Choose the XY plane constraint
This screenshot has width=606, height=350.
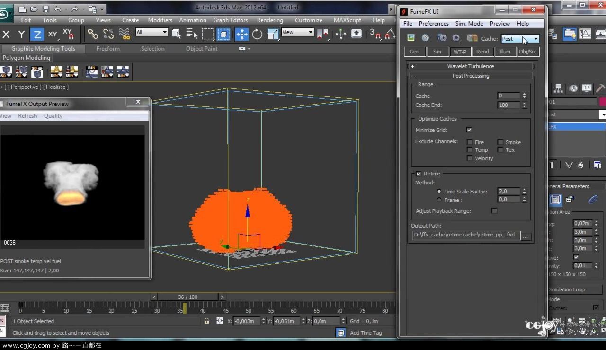coord(53,34)
